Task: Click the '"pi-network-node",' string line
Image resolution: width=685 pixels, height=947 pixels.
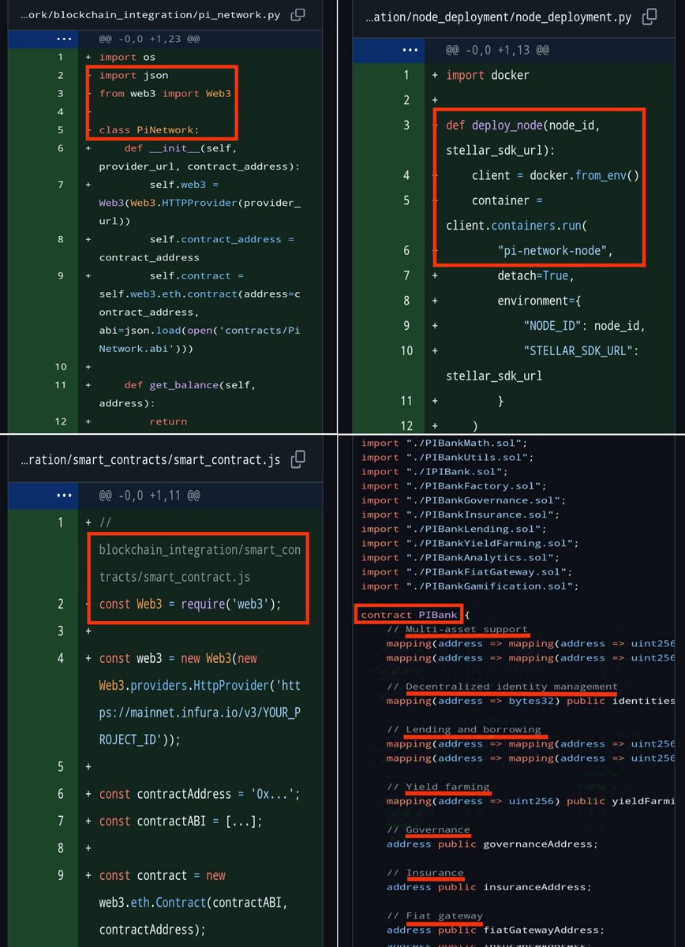Action: click(556, 250)
